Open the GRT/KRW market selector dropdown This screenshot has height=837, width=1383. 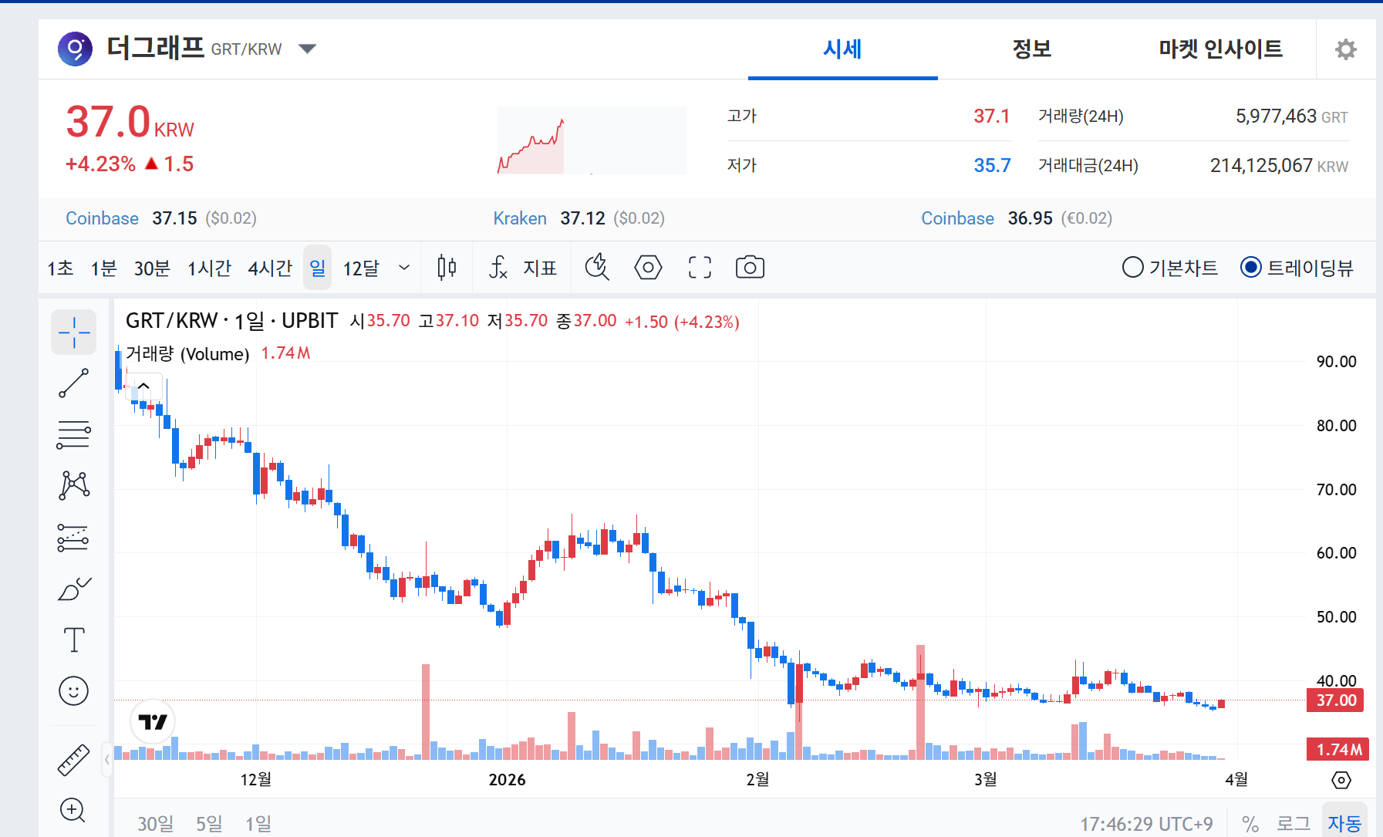click(307, 49)
